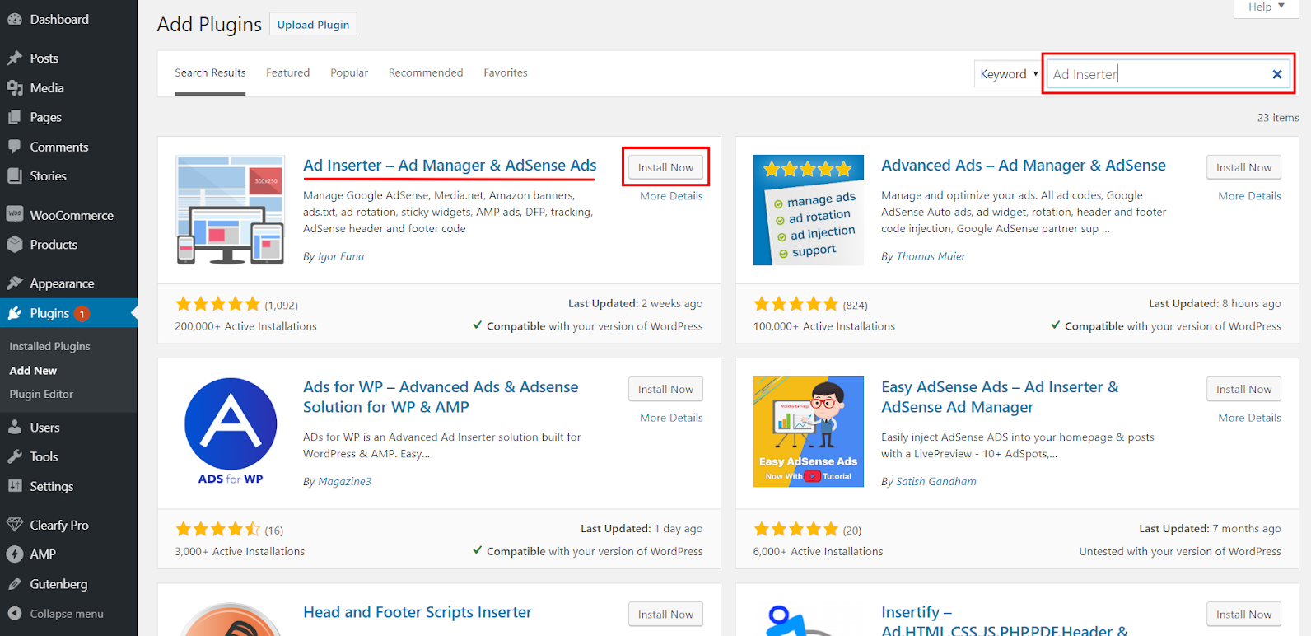The width and height of the screenshot is (1311, 636).
Task: Click the Tools wrench icon
Action: tap(15, 456)
